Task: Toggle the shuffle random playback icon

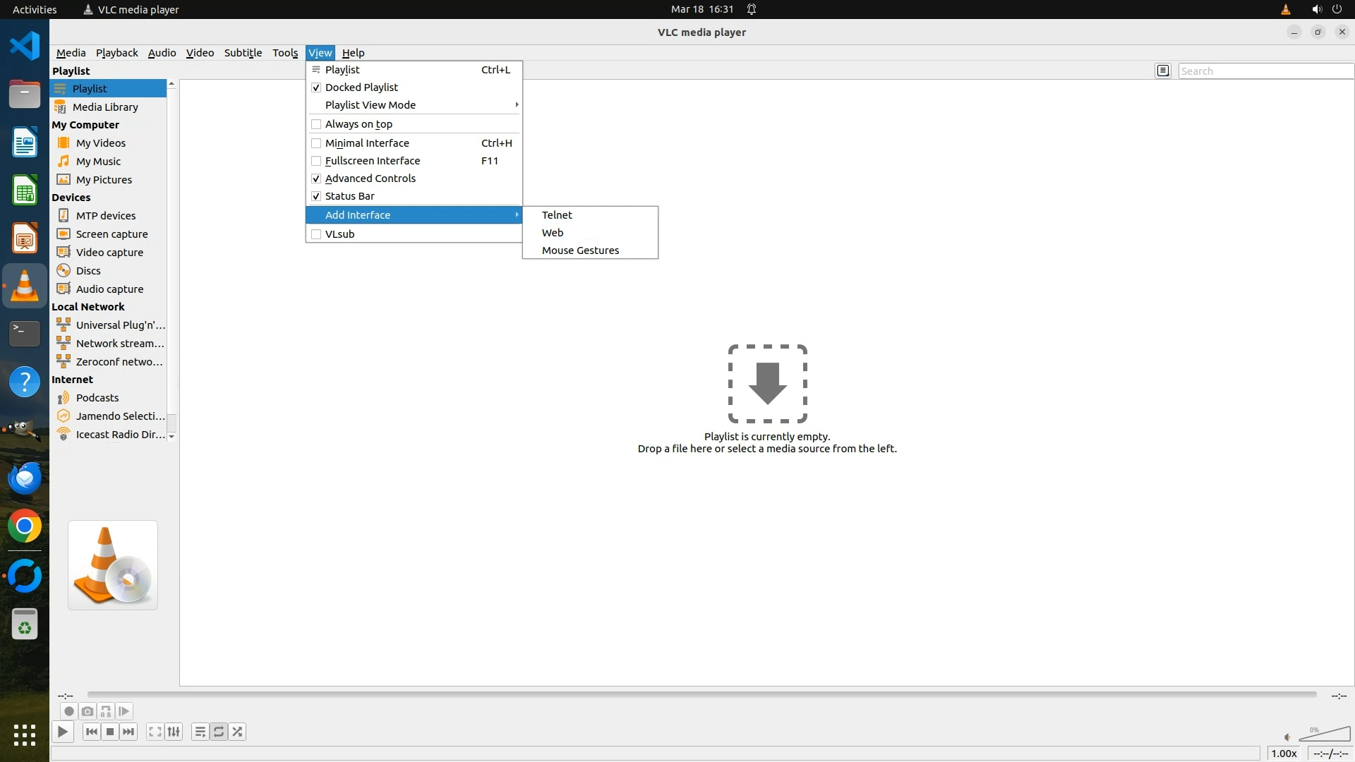Action: click(x=238, y=732)
